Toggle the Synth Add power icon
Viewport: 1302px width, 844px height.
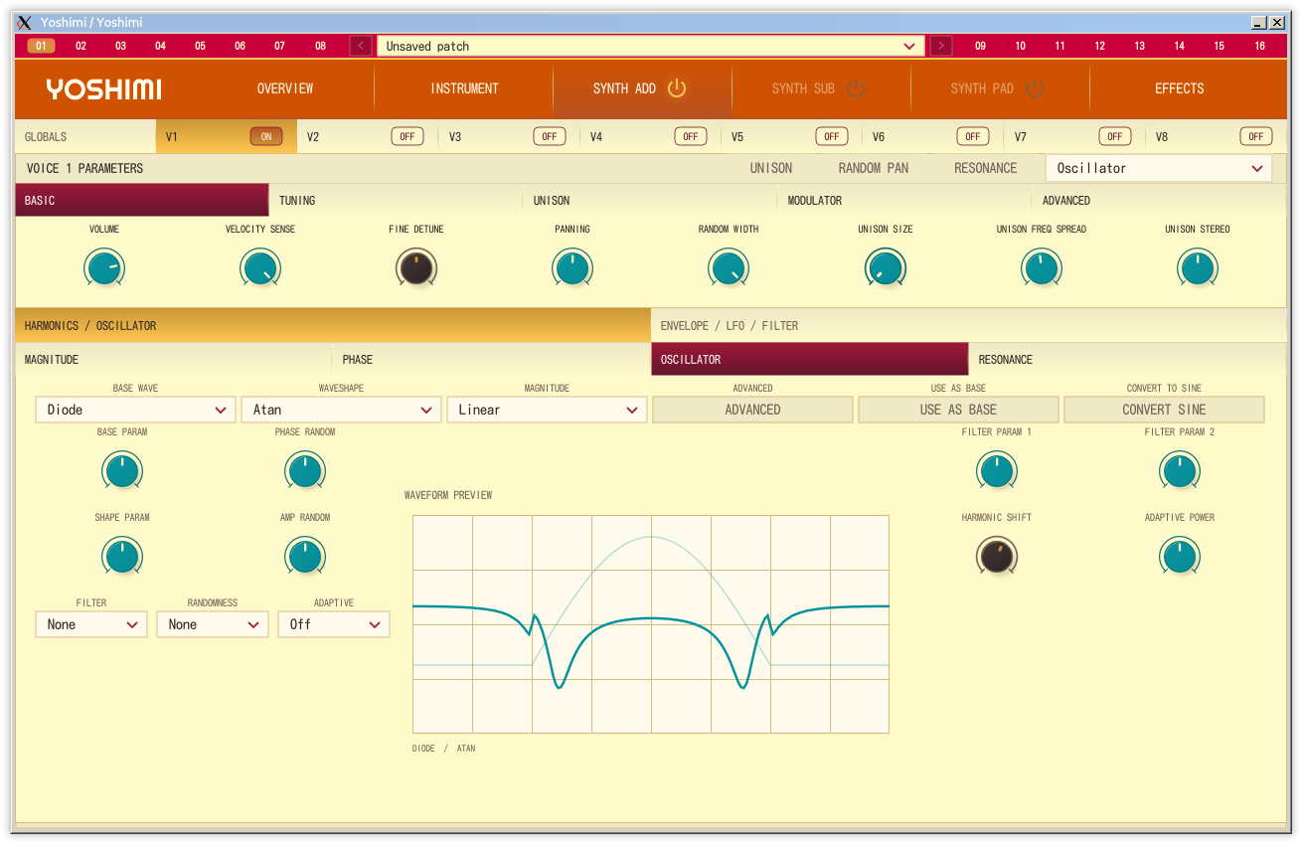[x=677, y=88]
